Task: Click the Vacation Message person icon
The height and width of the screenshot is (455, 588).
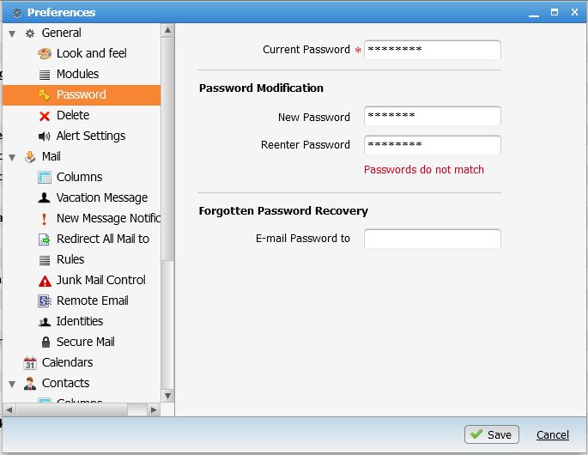Action: (45, 197)
